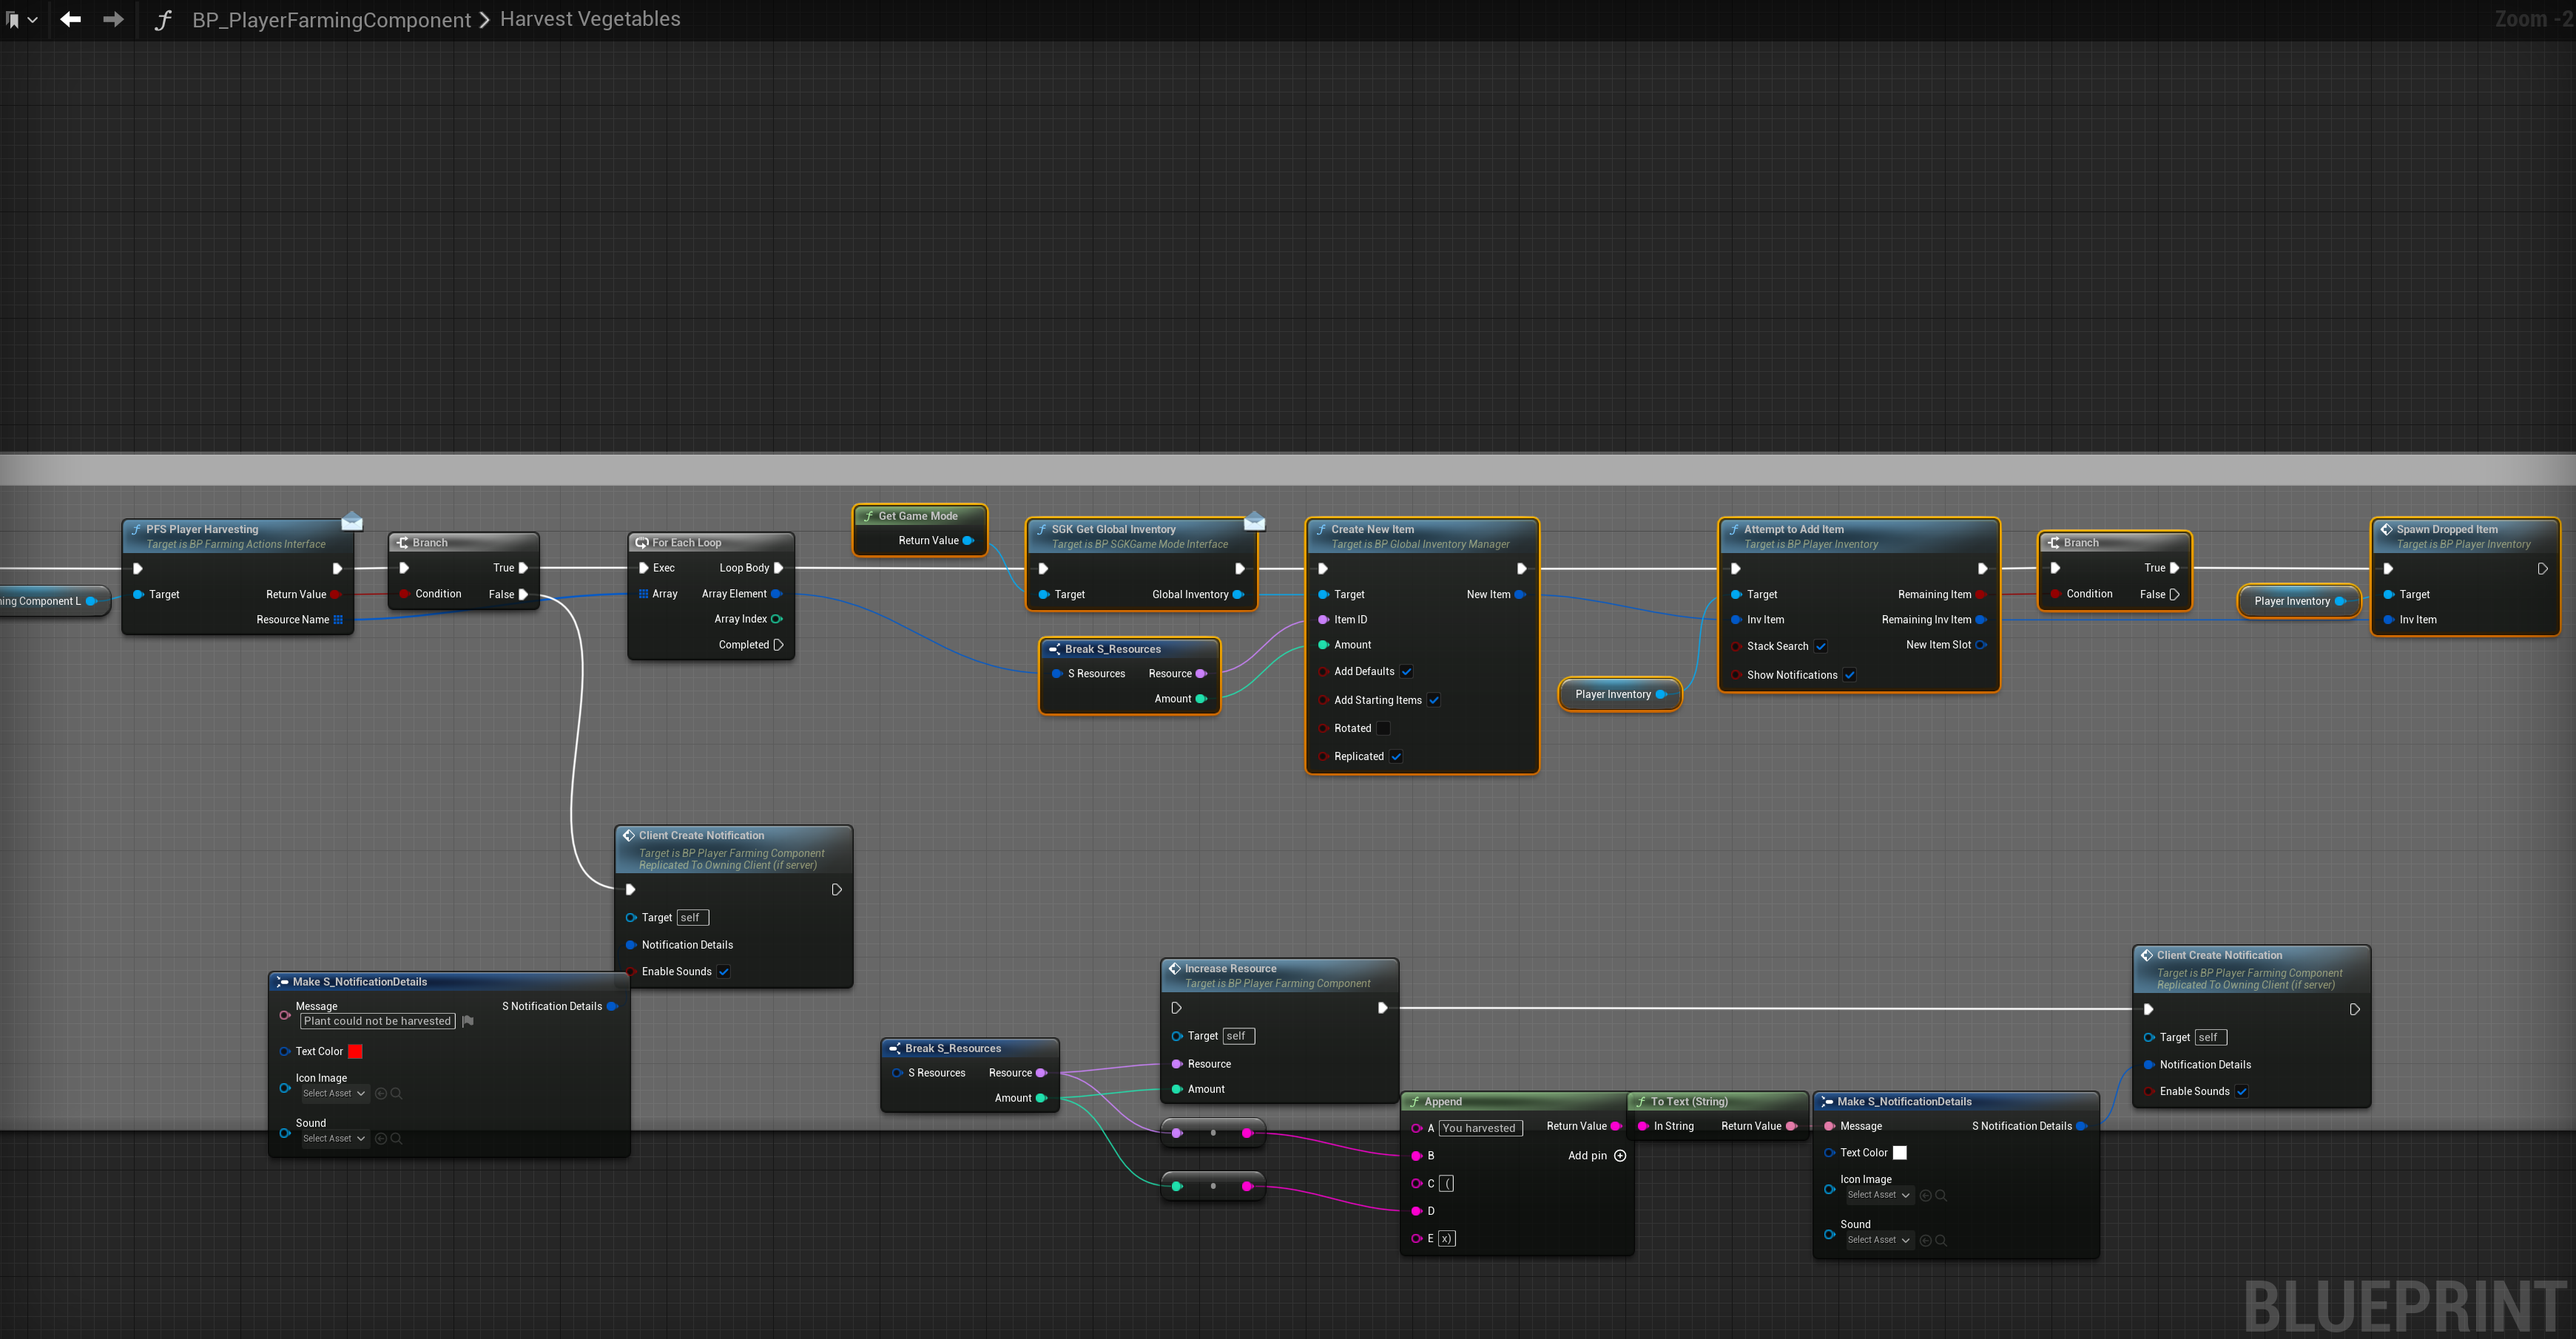This screenshot has height=1339, width=2576.
Task: Click the 'You harvested' text field on Append
Action: tap(1480, 1128)
